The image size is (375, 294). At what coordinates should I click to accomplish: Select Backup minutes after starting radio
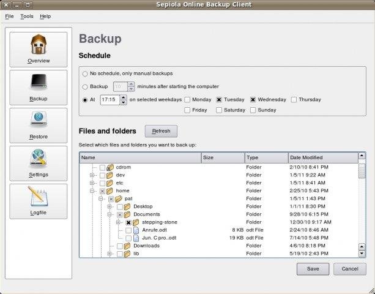tap(85, 87)
